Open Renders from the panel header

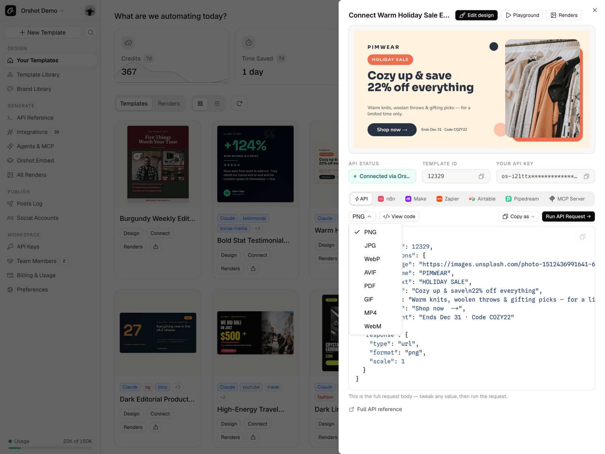[564, 15]
